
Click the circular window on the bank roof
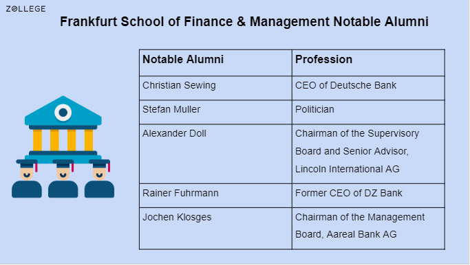click(x=63, y=113)
